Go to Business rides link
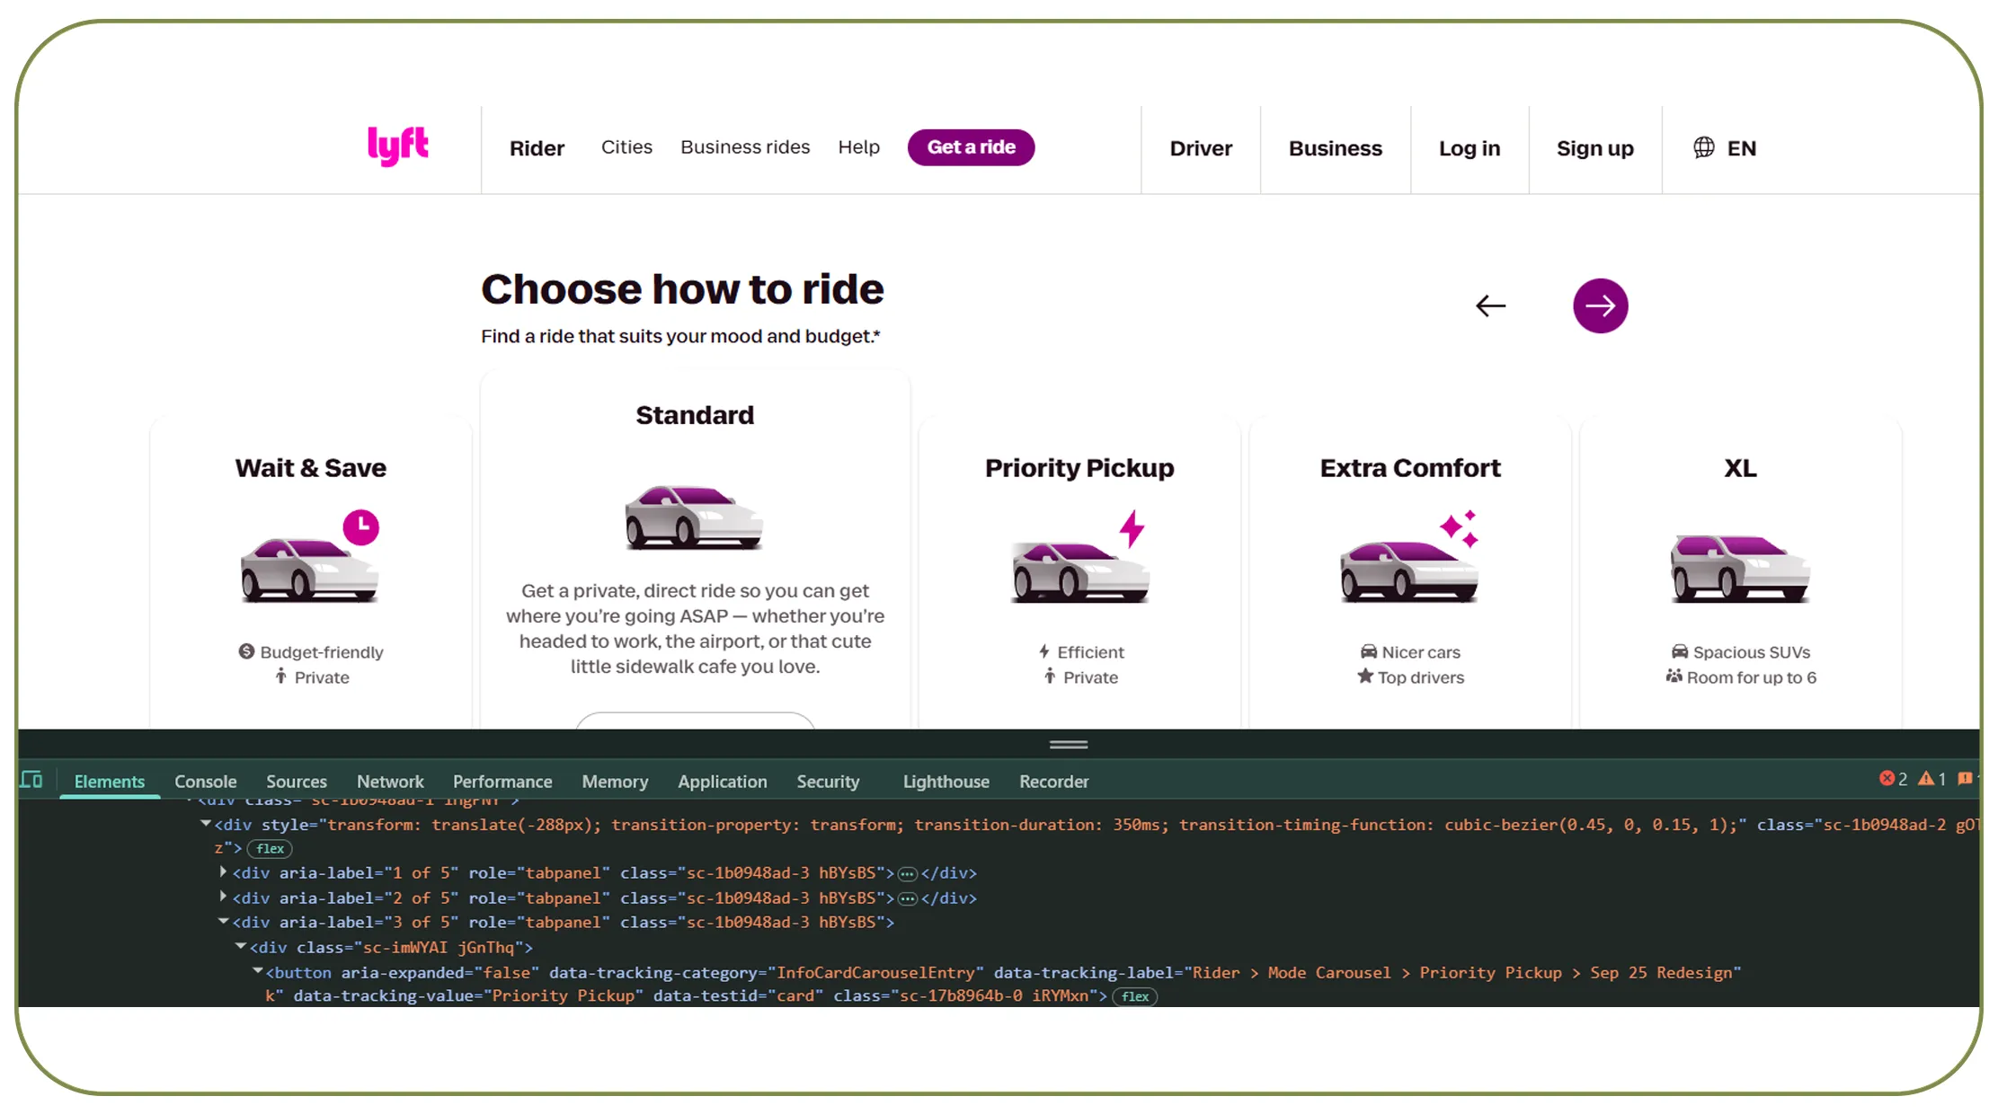Image resolution: width=1998 pixels, height=1114 pixels. click(x=745, y=147)
